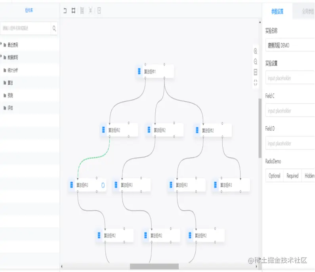Click the canvas horizontal scrollbar thumb
Viewport: 315px width, 272px height.
point(154,266)
